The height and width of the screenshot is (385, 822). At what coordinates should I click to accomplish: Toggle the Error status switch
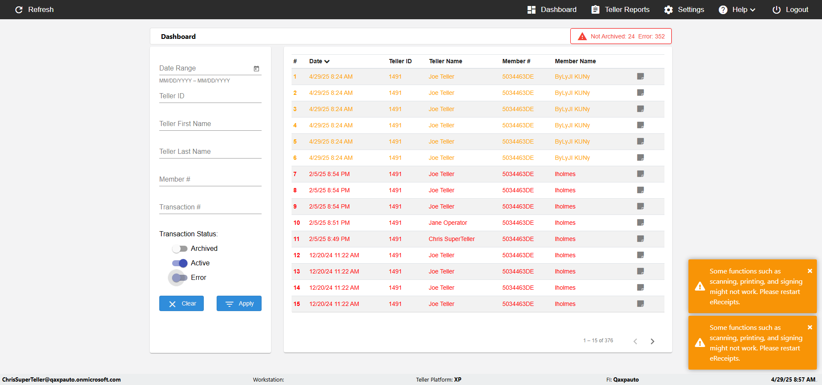[x=179, y=278]
